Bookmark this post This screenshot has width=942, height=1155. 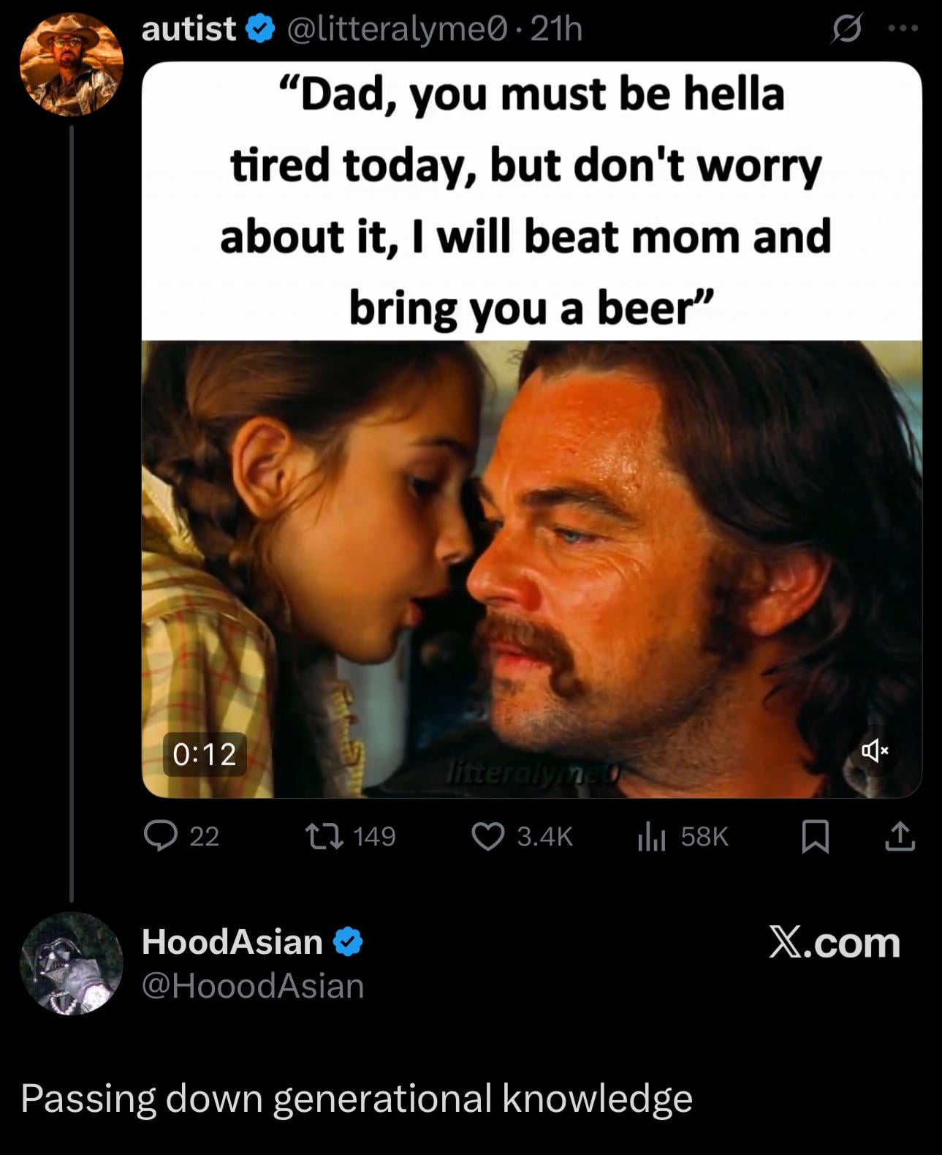(815, 836)
